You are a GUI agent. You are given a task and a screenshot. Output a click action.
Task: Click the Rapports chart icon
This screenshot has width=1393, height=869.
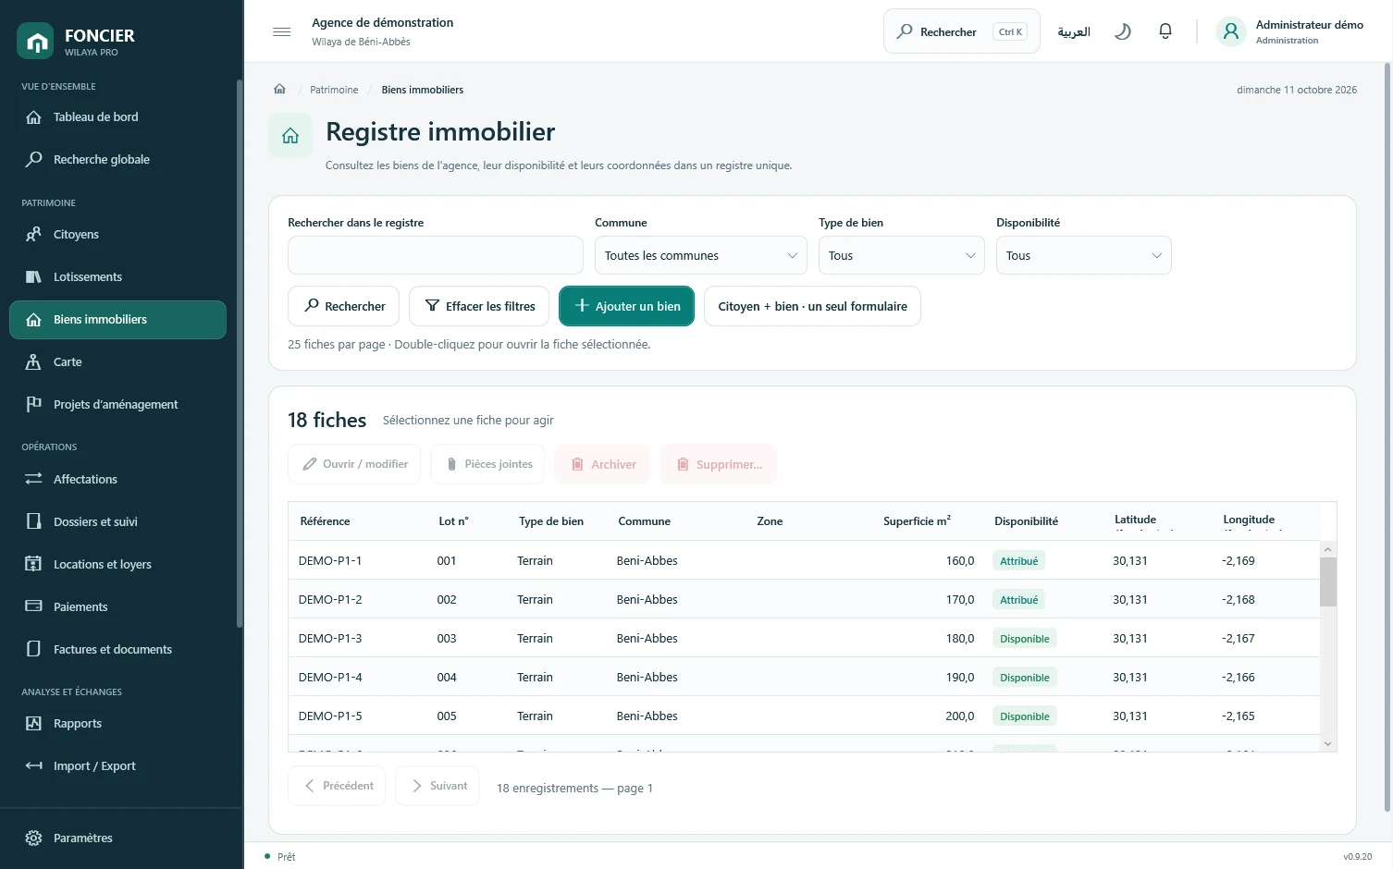tap(33, 724)
